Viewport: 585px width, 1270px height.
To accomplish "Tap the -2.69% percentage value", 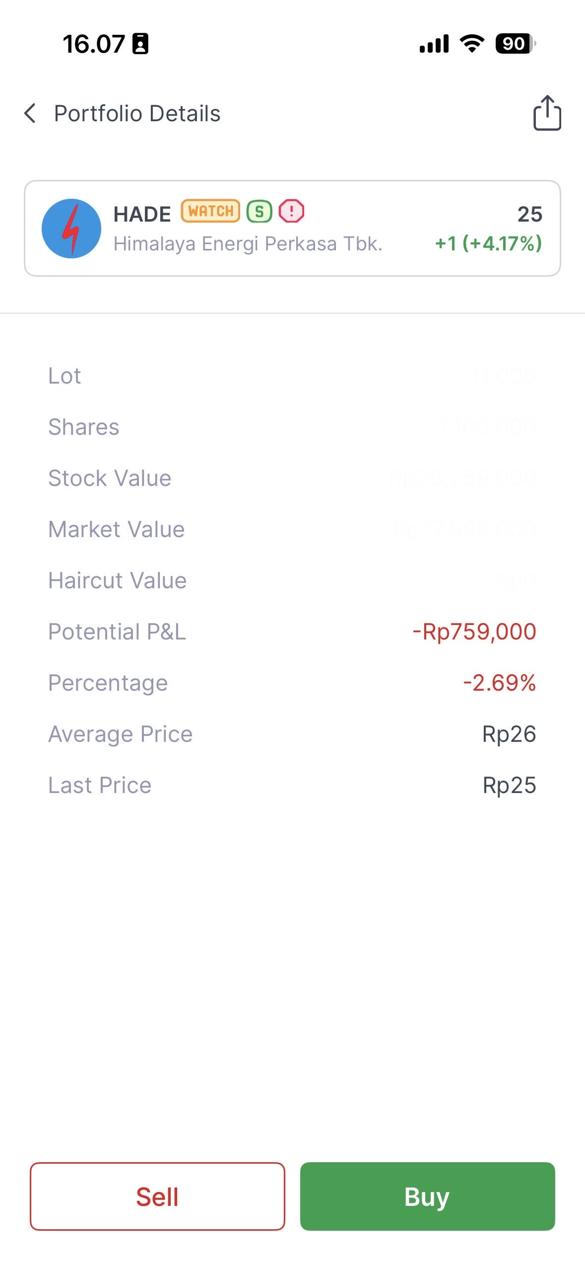I will tap(499, 683).
